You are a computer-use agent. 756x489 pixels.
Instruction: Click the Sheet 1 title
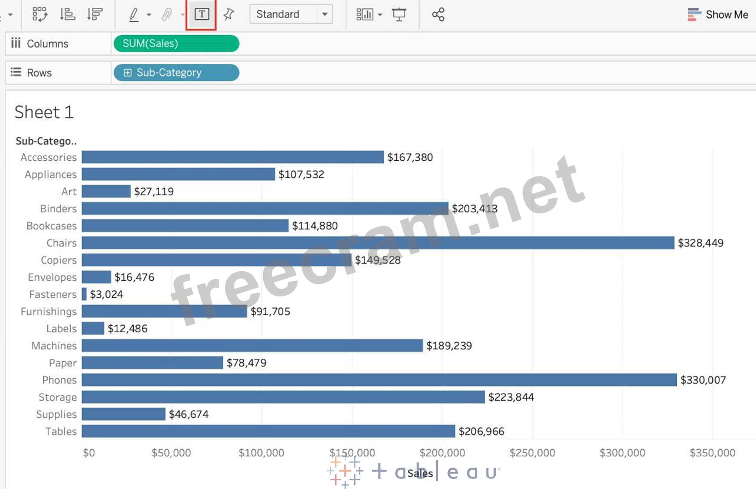[44, 112]
